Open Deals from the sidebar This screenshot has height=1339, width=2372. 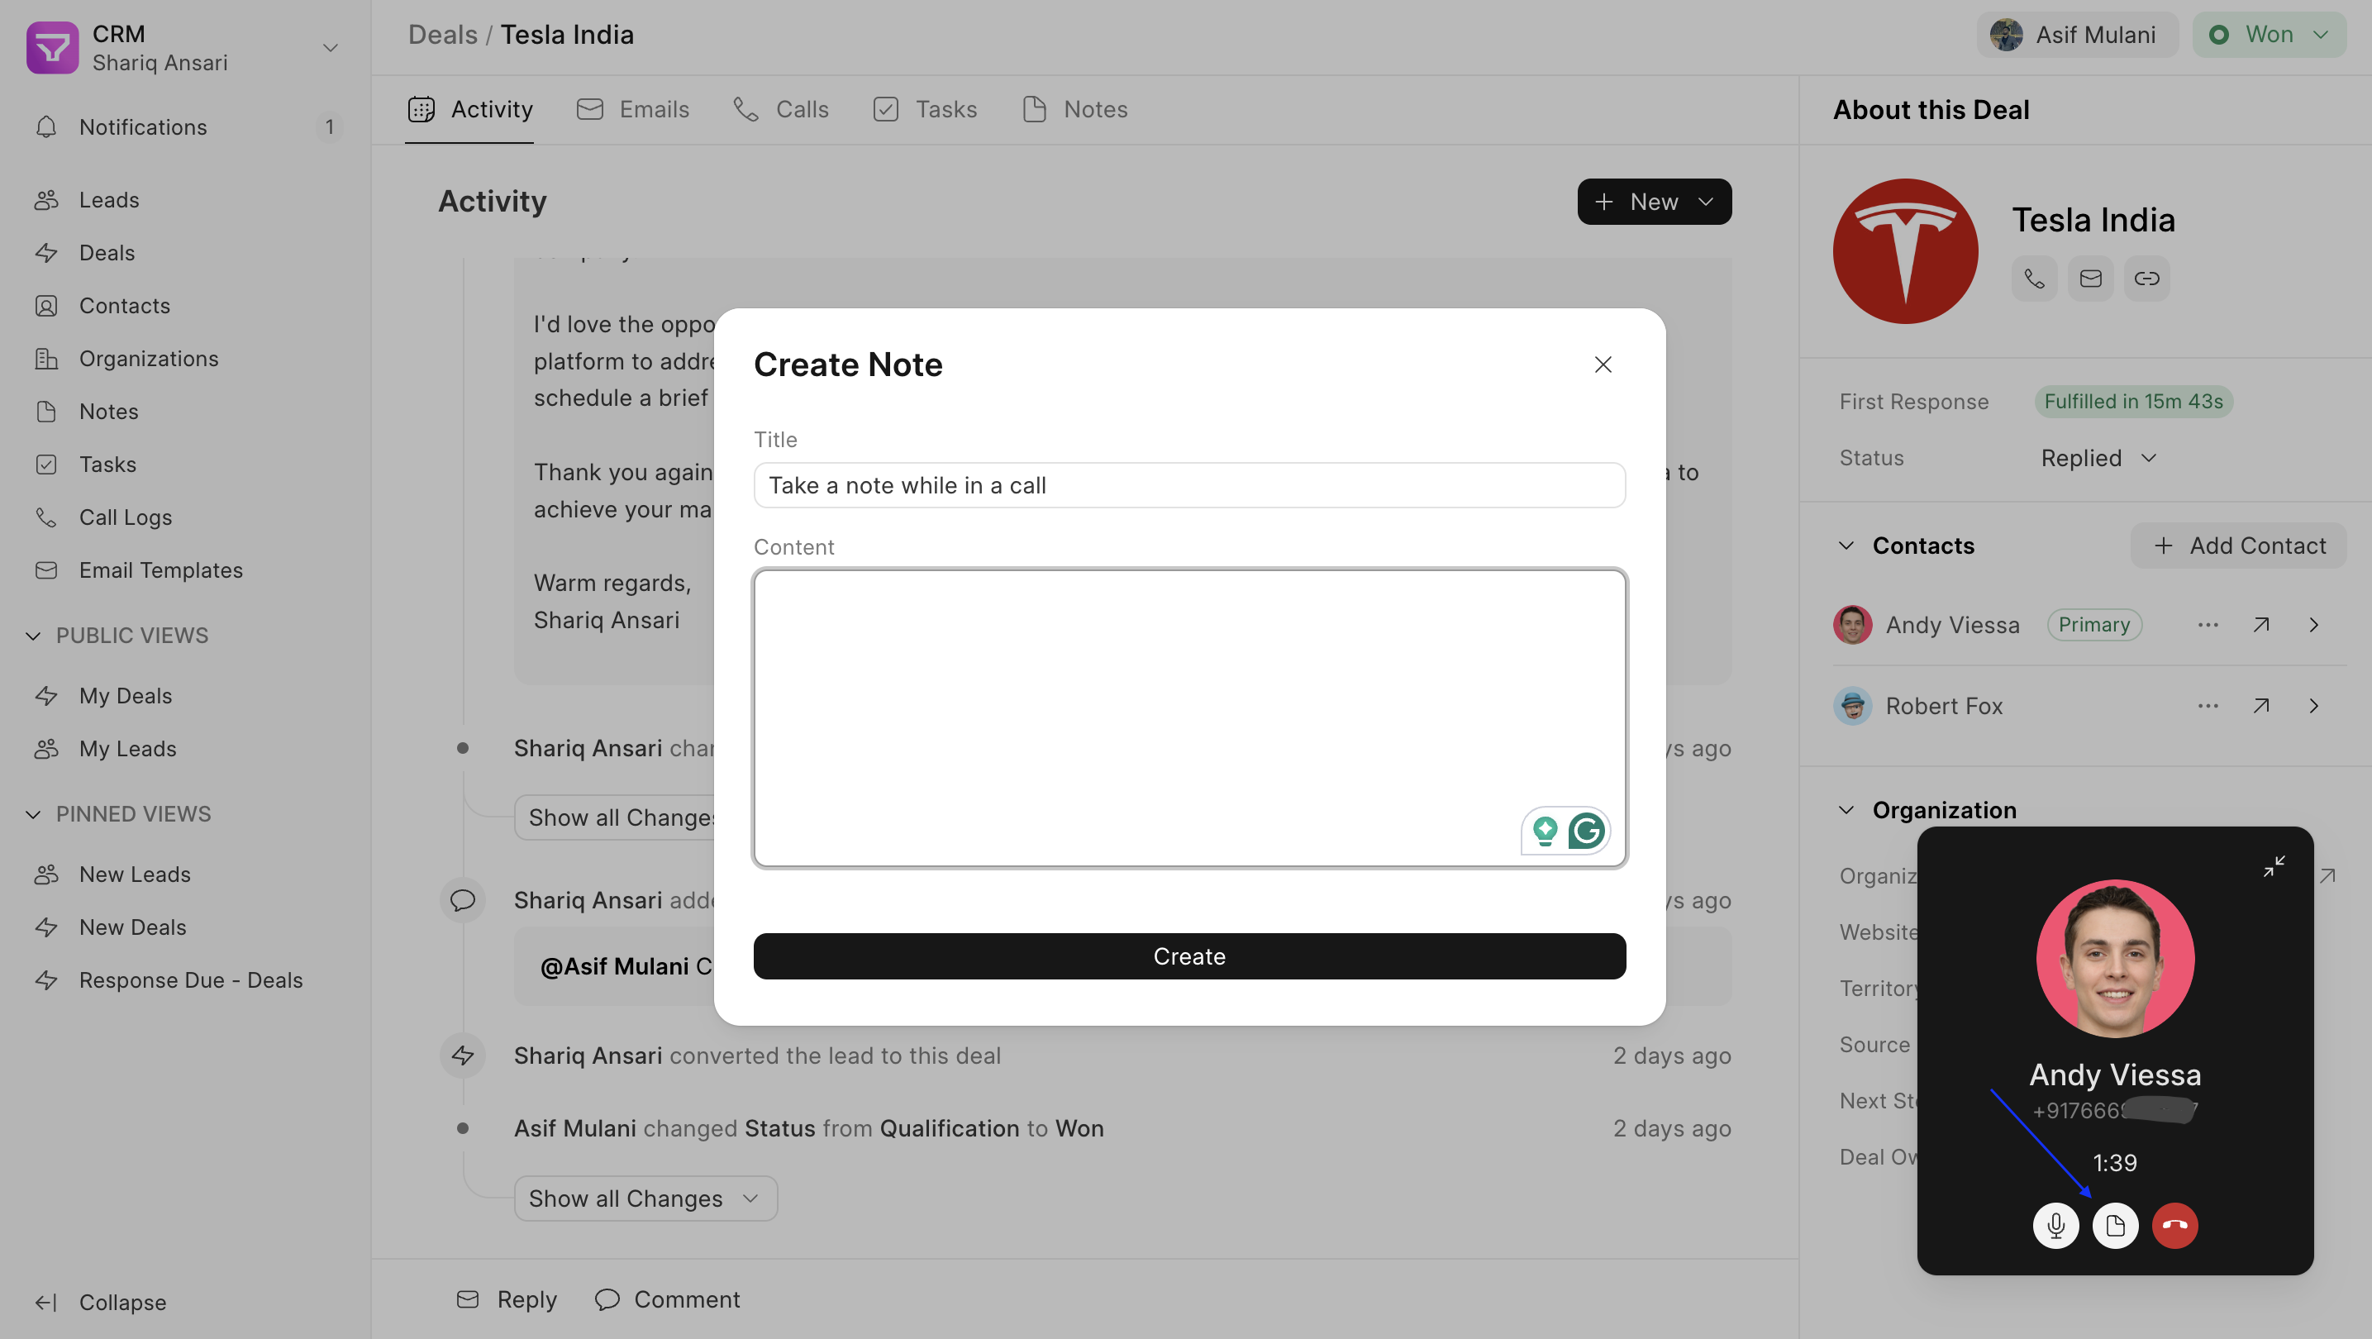coord(186,252)
